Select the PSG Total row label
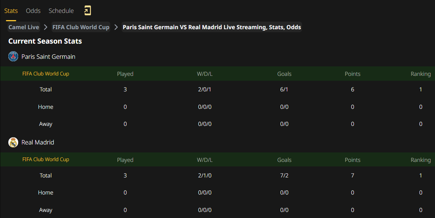 pyautogui.click(x=45, y=89)
